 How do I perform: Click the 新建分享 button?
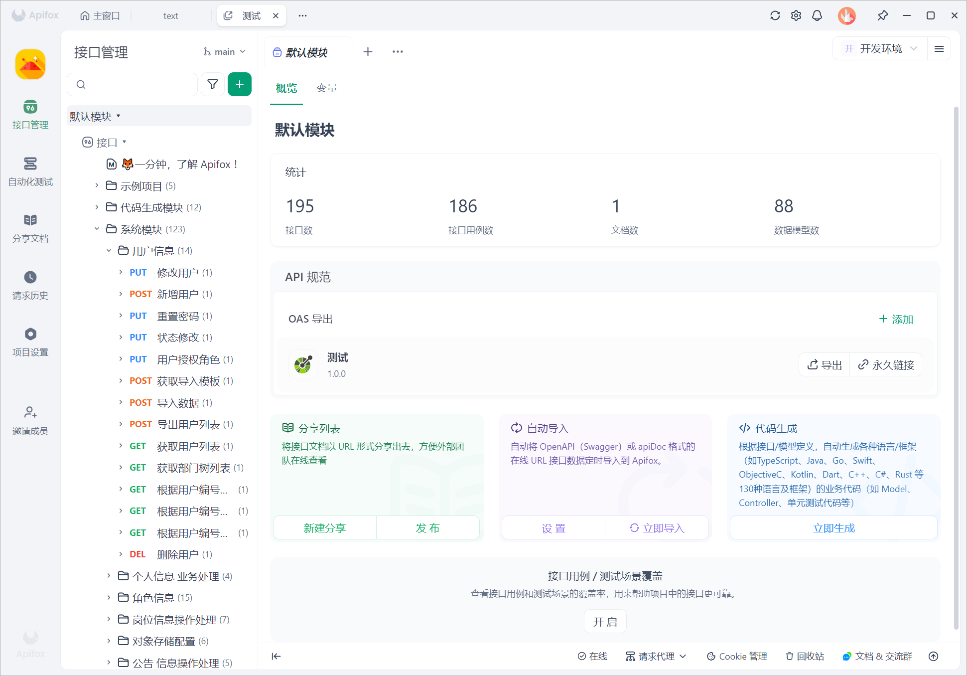325,528
